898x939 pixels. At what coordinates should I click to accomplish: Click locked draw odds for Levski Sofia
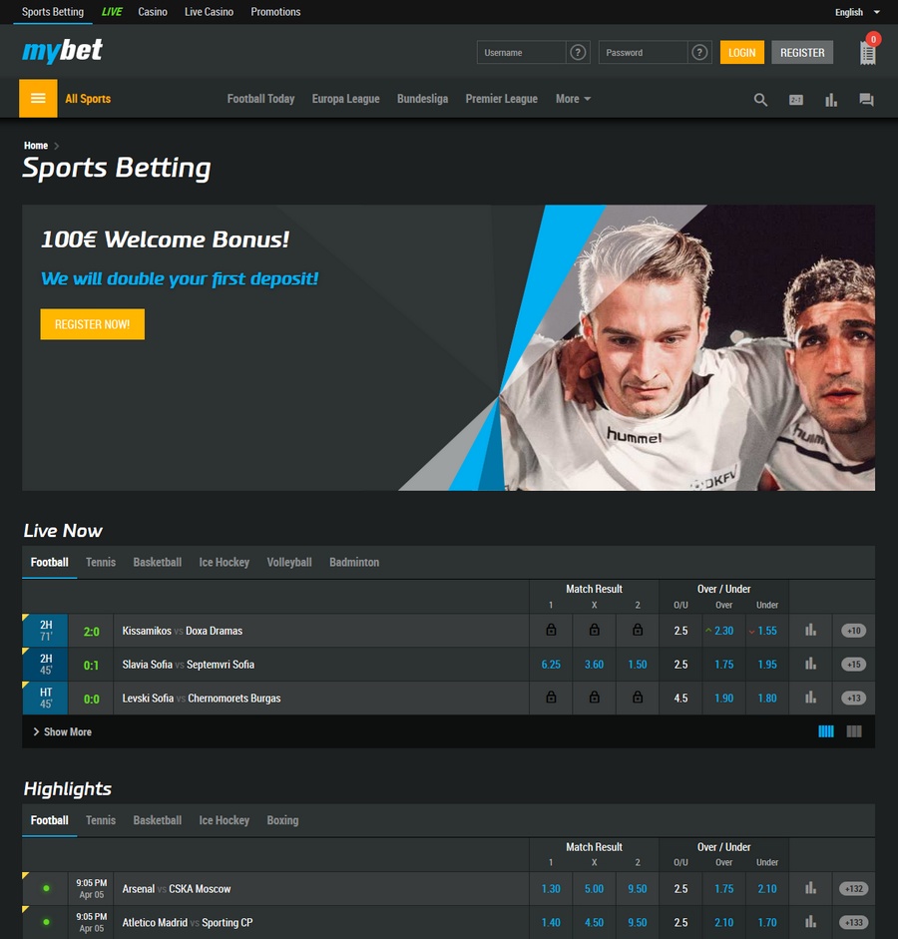[594, 698]
